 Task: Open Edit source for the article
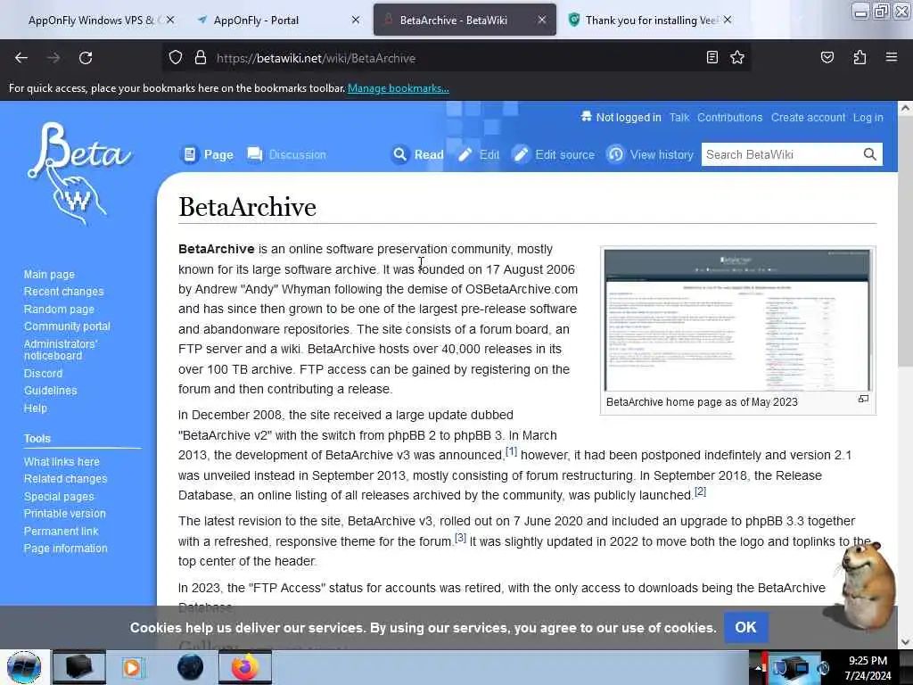tap(554, 154)
